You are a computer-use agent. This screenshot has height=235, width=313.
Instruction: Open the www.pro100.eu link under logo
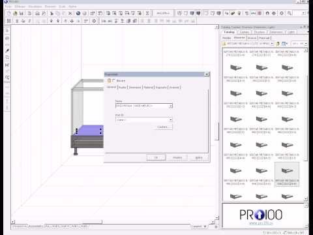(261, 223)
